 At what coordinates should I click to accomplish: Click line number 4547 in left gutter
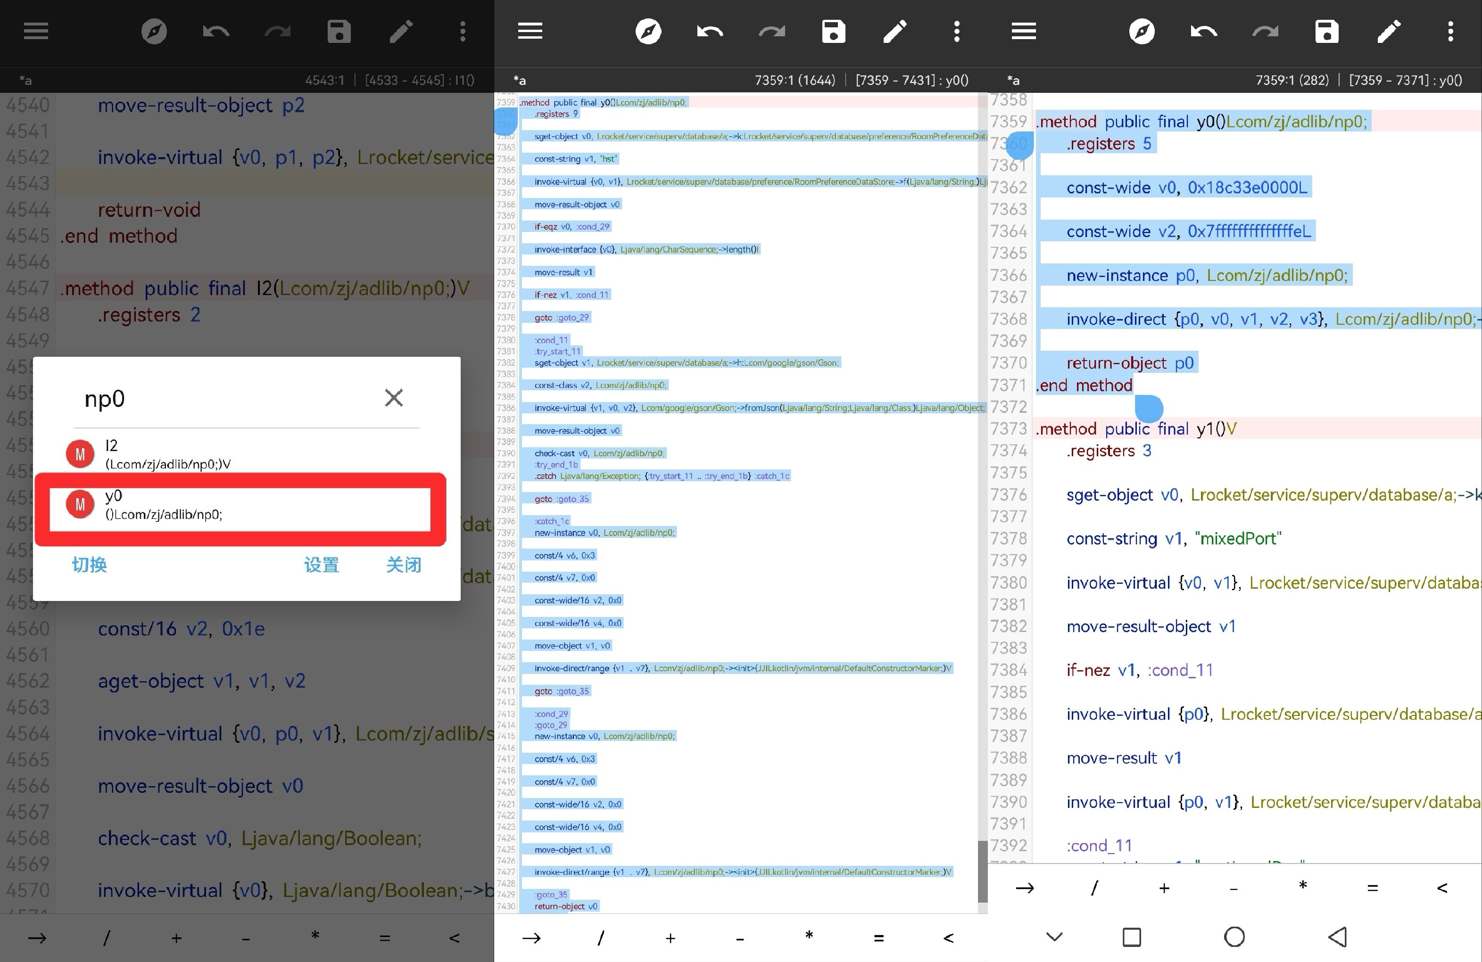tap(27, 288)
